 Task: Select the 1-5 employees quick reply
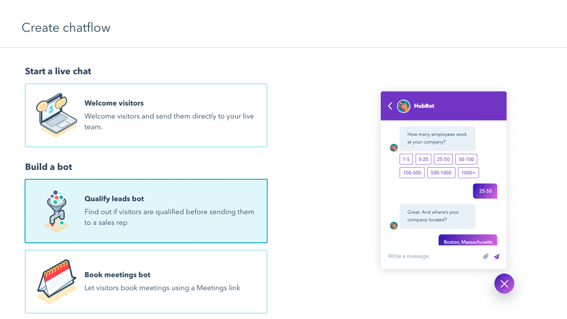[x=406, y=159]
